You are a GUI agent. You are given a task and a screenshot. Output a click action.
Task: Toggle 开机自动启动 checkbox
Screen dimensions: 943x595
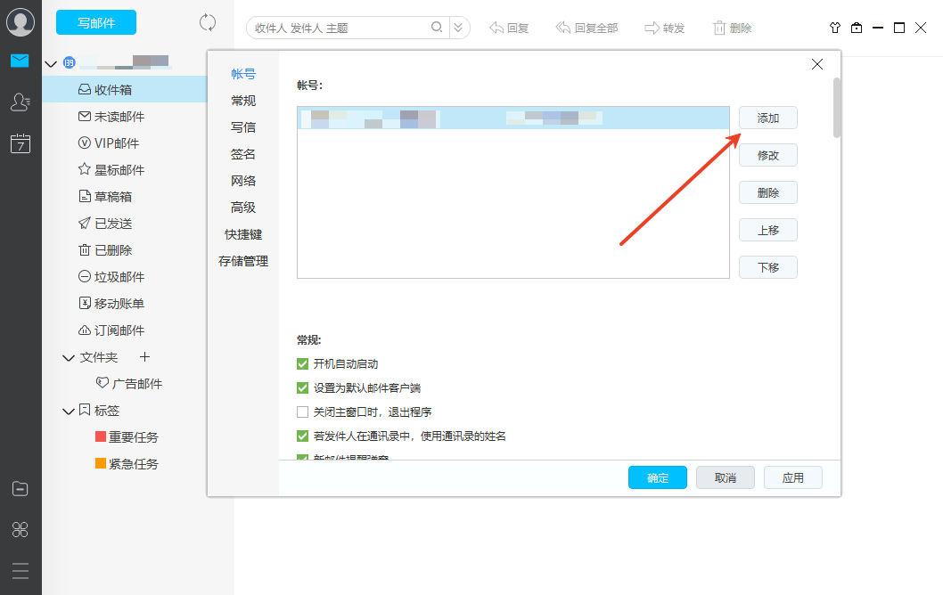pyautogui.click(x=302, y=364)
